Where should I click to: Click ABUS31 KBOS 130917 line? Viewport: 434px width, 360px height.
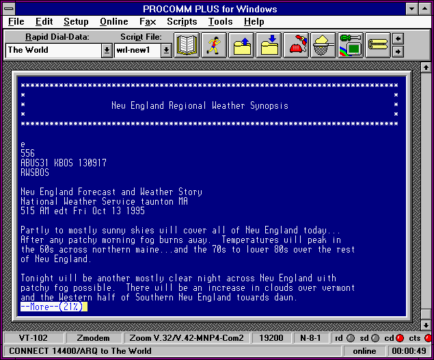[x=64, y=163]
